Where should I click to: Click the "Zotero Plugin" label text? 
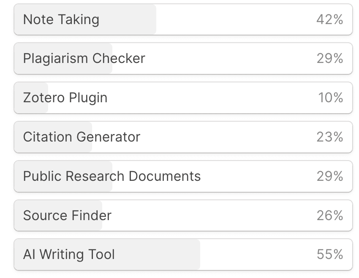(x=65, y=98)
